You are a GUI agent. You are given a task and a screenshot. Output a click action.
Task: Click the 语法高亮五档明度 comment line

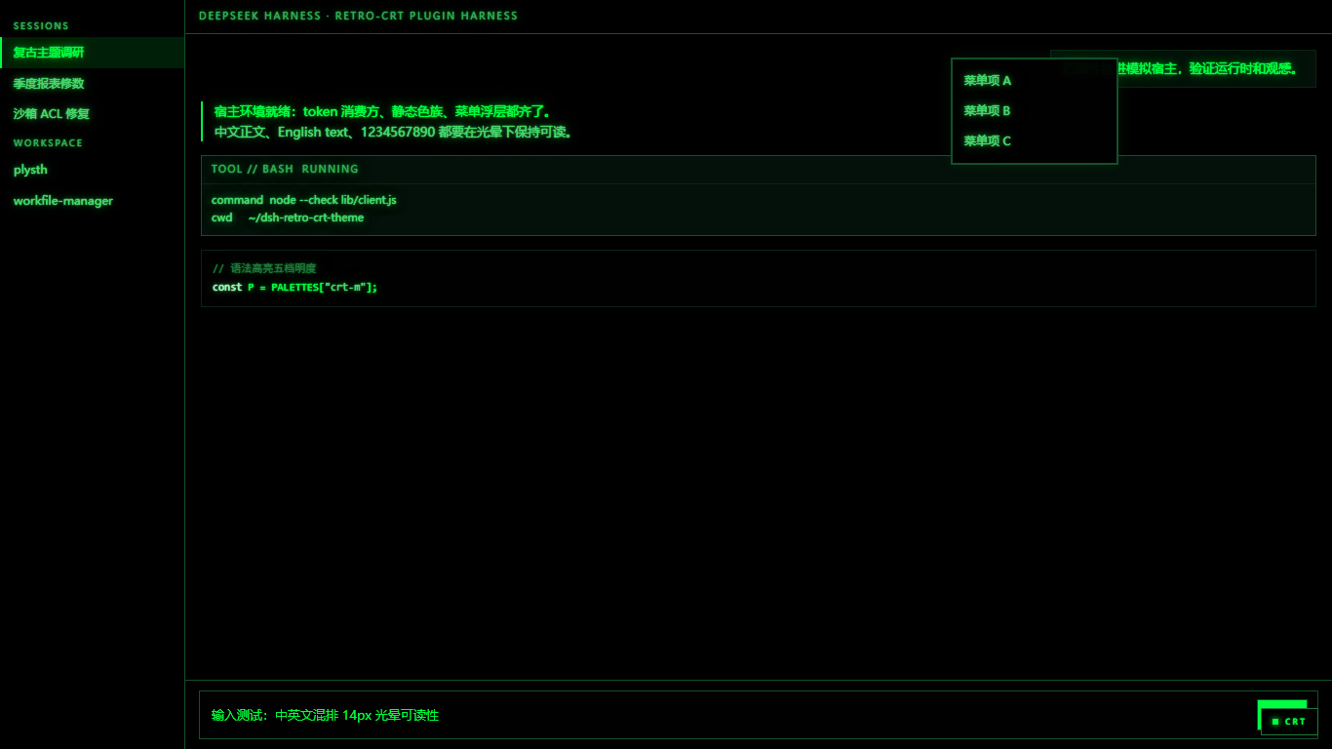point(264,268)
